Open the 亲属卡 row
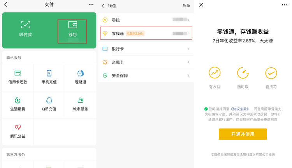 146,62
